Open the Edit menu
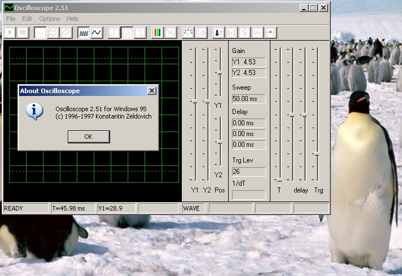 27,19
